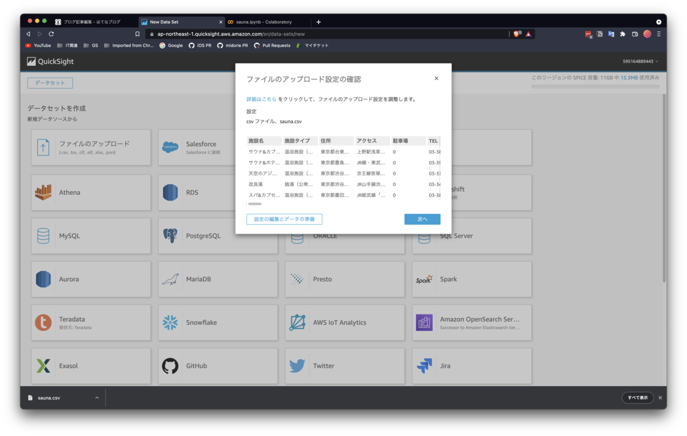Open a new browser tab with plus
Image resolution: width=687 pixels, height=436 pixels.
click(318, 22)
